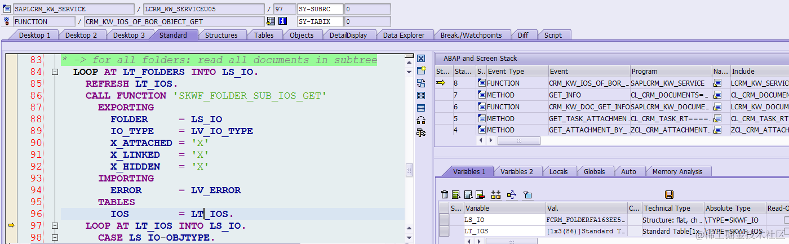
Task: Tick Read-Only checkbox for LS_IO
Action: pos(786,220)
